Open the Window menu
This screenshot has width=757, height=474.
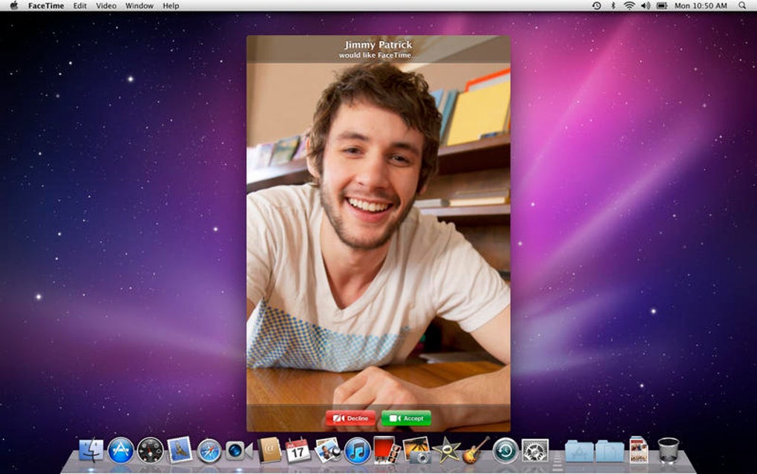[x=139, y=6]
